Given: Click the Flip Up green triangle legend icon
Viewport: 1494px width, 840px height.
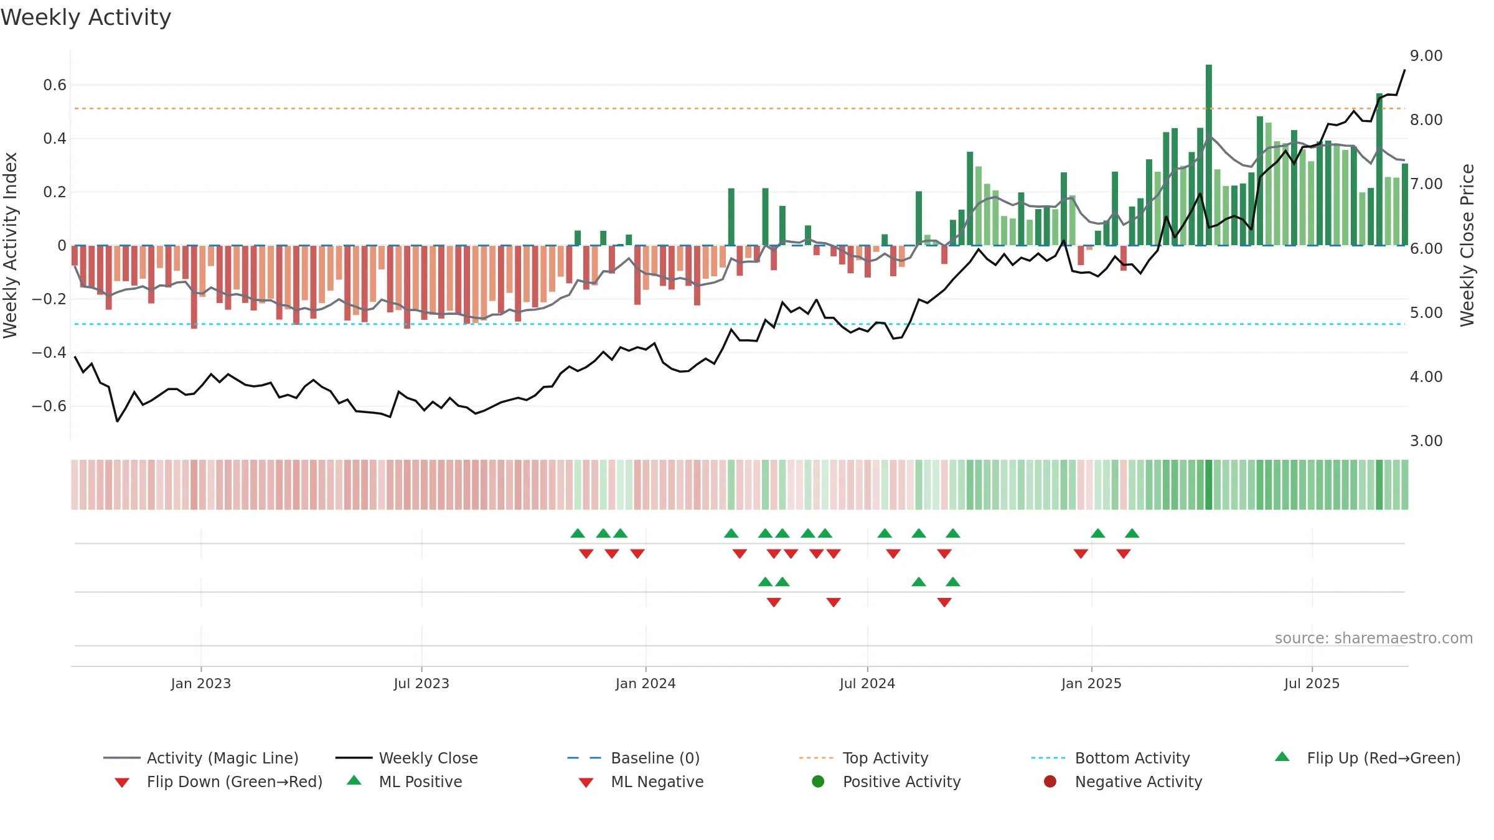Looking at the screenshot, I should point(1282,757).
